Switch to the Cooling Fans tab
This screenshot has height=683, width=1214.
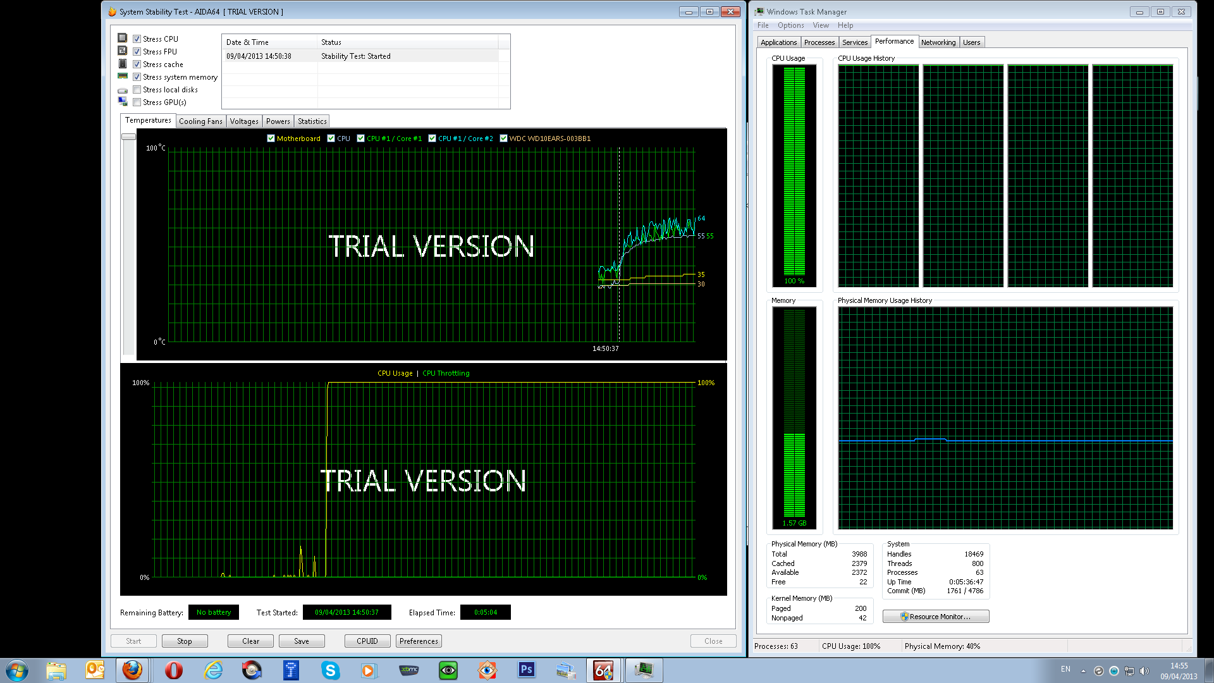pos(200,121)
